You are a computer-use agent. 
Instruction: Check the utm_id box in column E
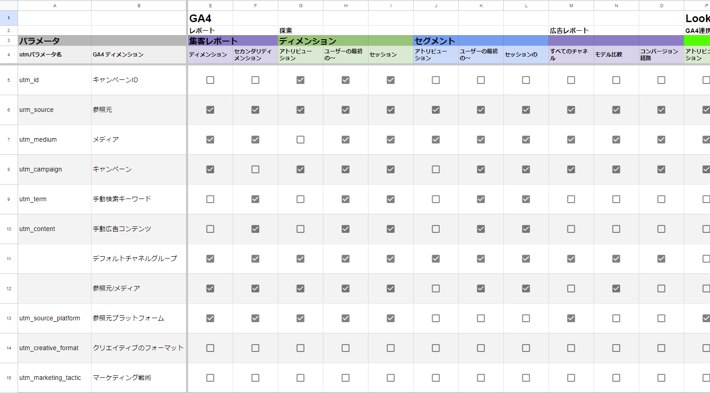(x=210, y=80)
